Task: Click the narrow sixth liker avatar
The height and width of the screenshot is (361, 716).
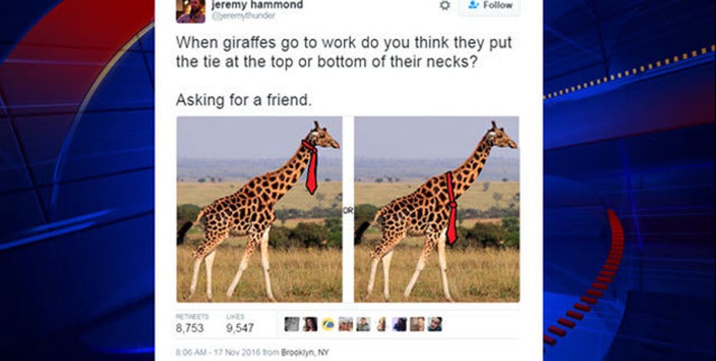Action: point(381,324)
